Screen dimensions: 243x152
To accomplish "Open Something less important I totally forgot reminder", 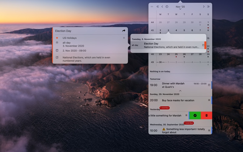I will coord(180,131).
